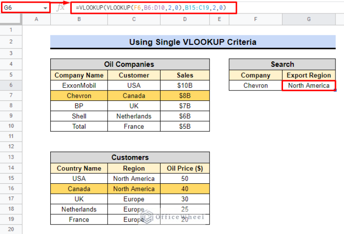Viewport: 344px width, 234px height.
Task: Select the 'France' country cell in row 19
Action: point(79,220)
